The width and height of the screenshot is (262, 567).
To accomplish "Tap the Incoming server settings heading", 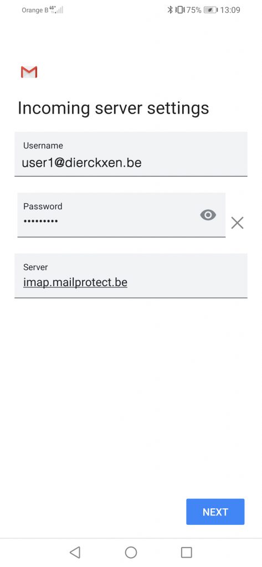I will [113, 108].
